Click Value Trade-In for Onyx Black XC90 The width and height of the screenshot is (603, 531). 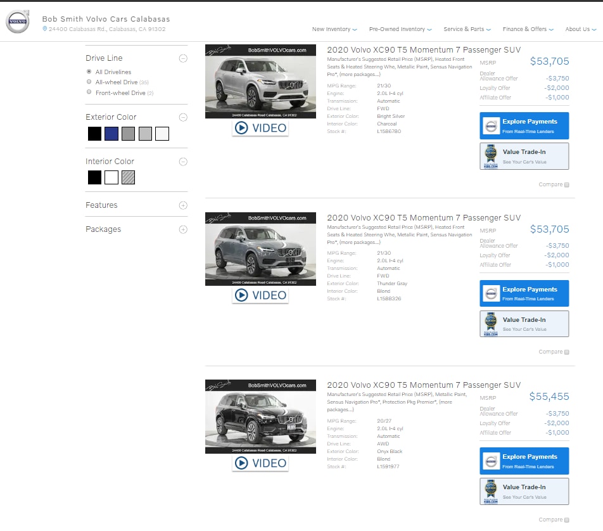(x=524, y=491)
